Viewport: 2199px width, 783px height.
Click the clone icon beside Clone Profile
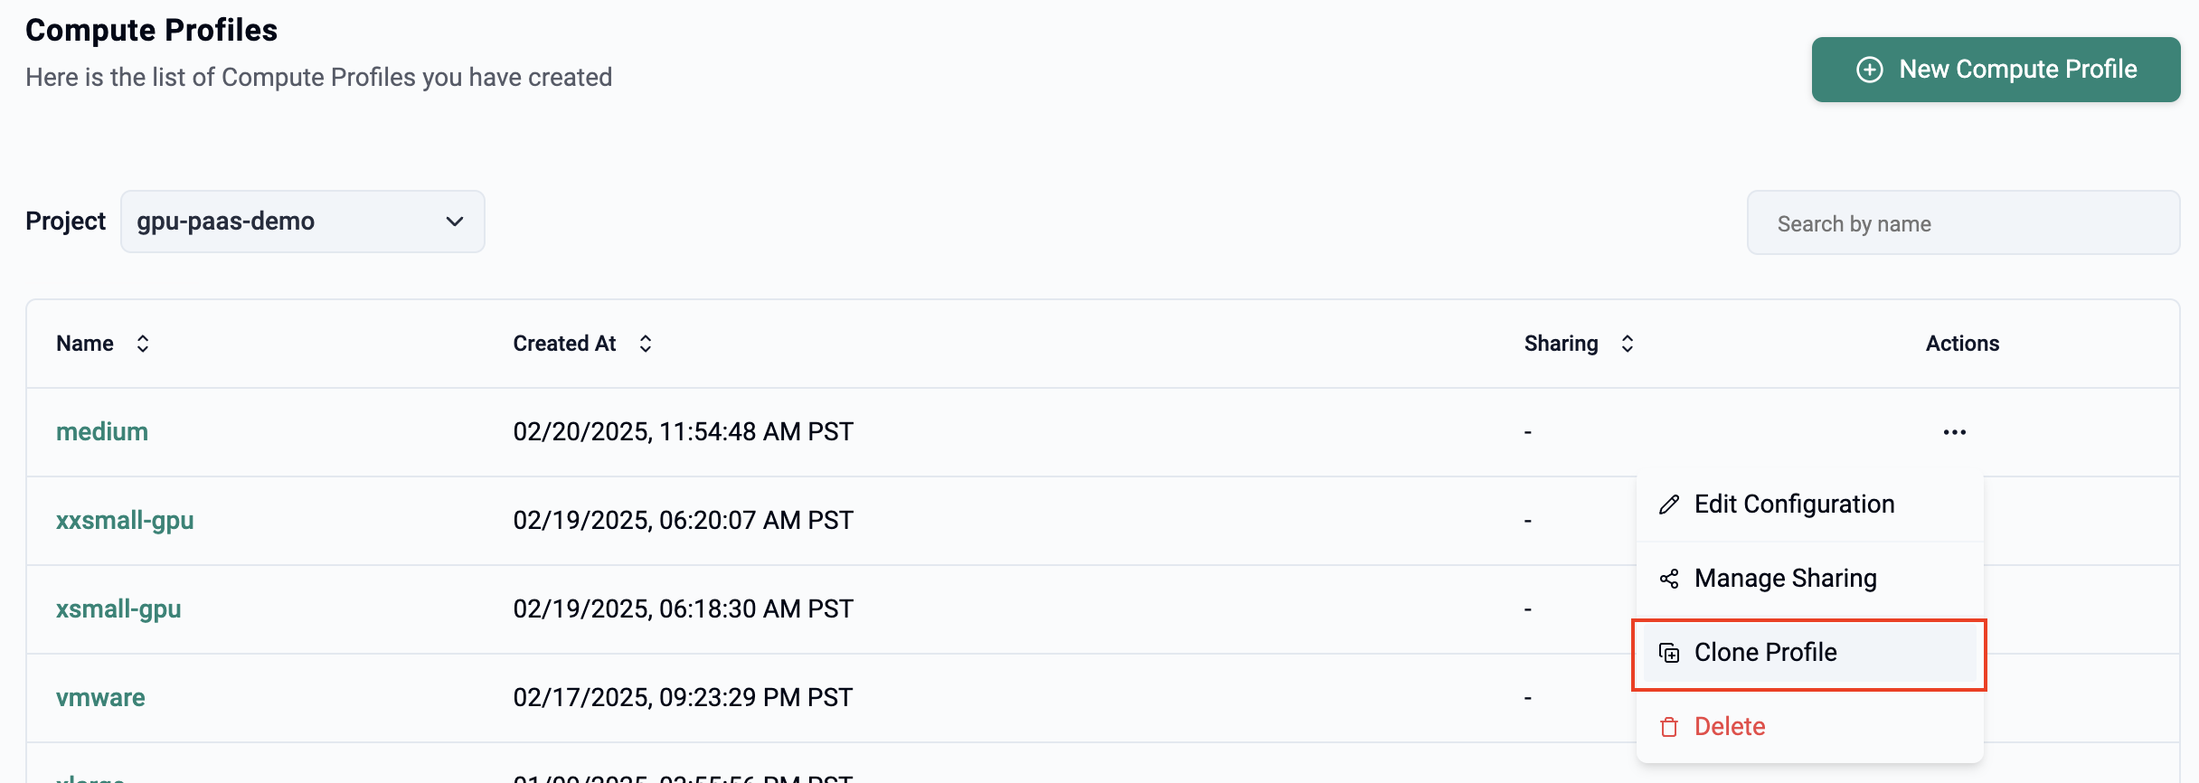pos(1669,653)
